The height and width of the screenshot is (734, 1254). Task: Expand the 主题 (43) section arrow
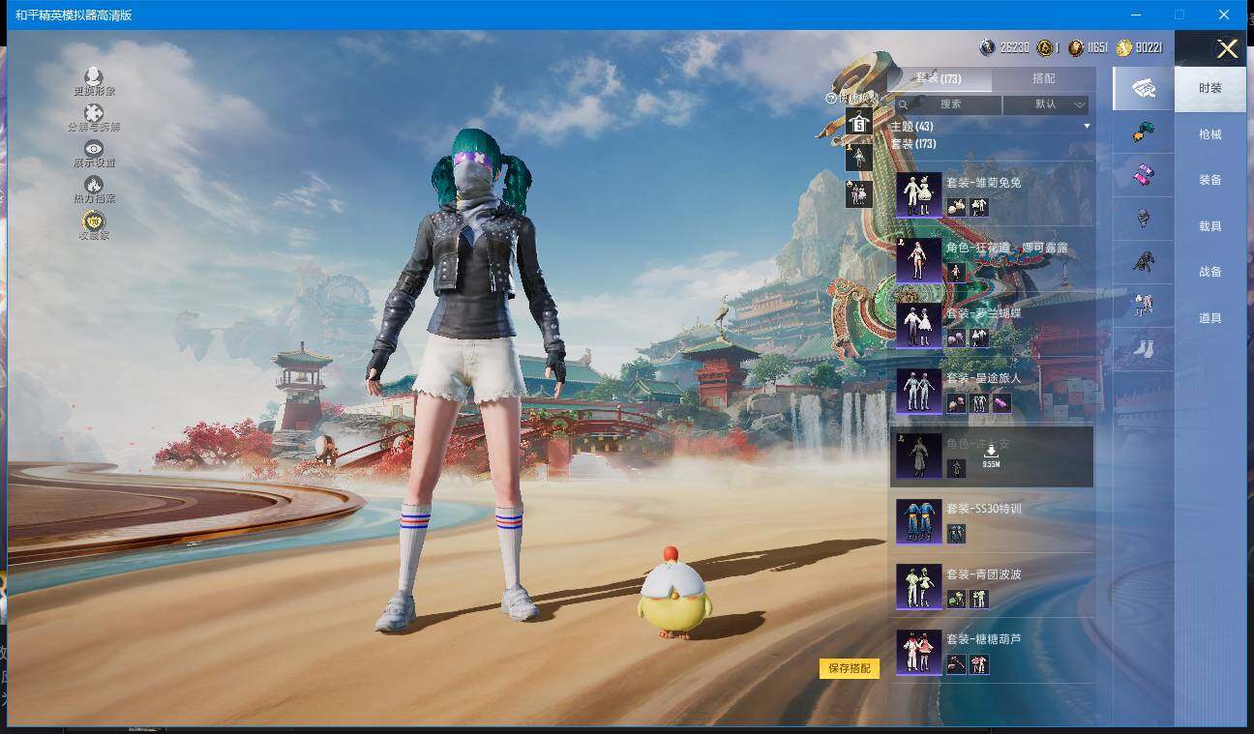tap(1087, 127)
